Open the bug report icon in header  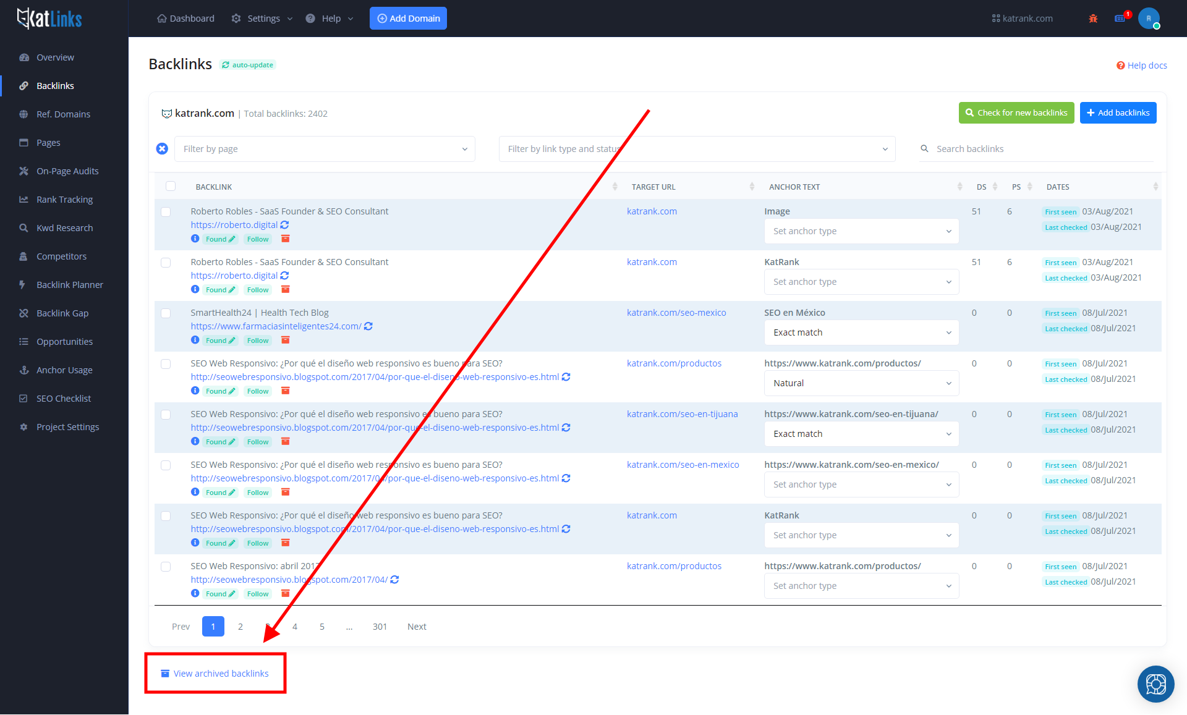click(x=1093, y=19)
